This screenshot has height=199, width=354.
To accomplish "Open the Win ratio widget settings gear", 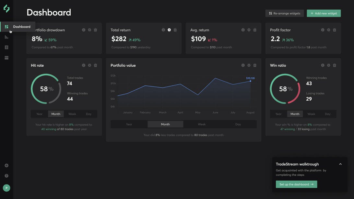I will coord(329,65).
